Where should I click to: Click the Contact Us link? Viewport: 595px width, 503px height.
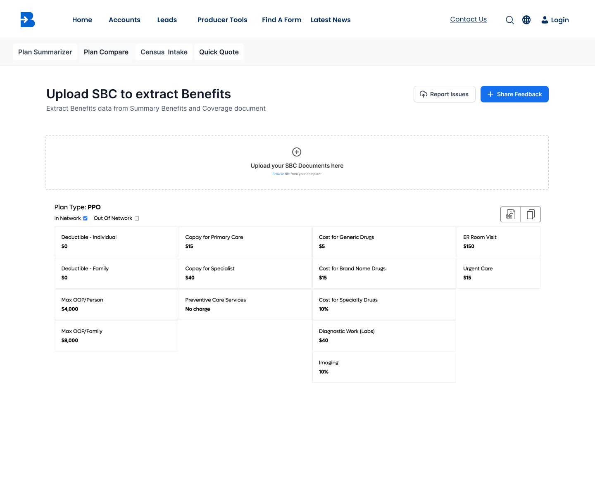(x=469, y=19)
